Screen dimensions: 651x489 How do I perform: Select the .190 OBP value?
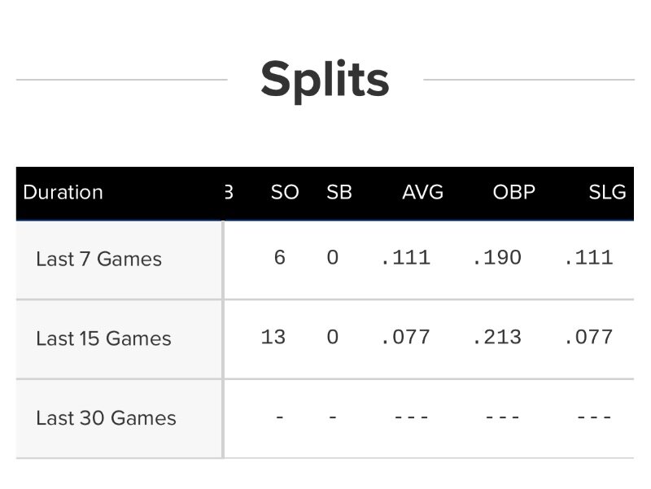[x=496, y=259]
